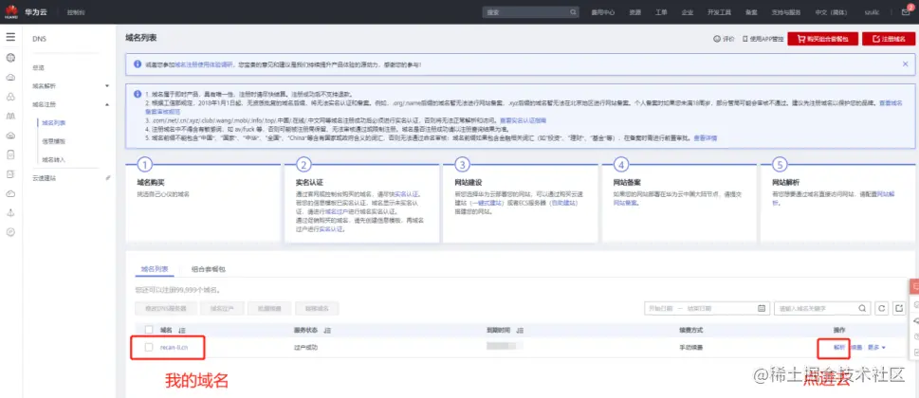
Task: Open 支持与服务 in top navigation
Action: pyautogui.click(x=785, y=11)
